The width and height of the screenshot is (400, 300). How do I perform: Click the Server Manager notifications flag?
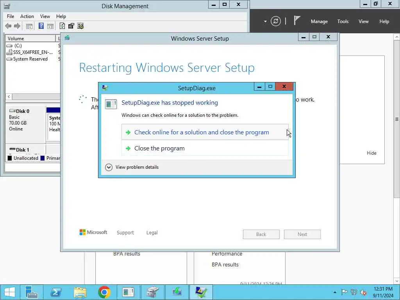[297, 20]
